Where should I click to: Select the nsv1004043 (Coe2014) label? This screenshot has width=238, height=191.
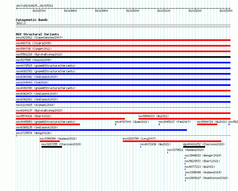coord(32,82)
